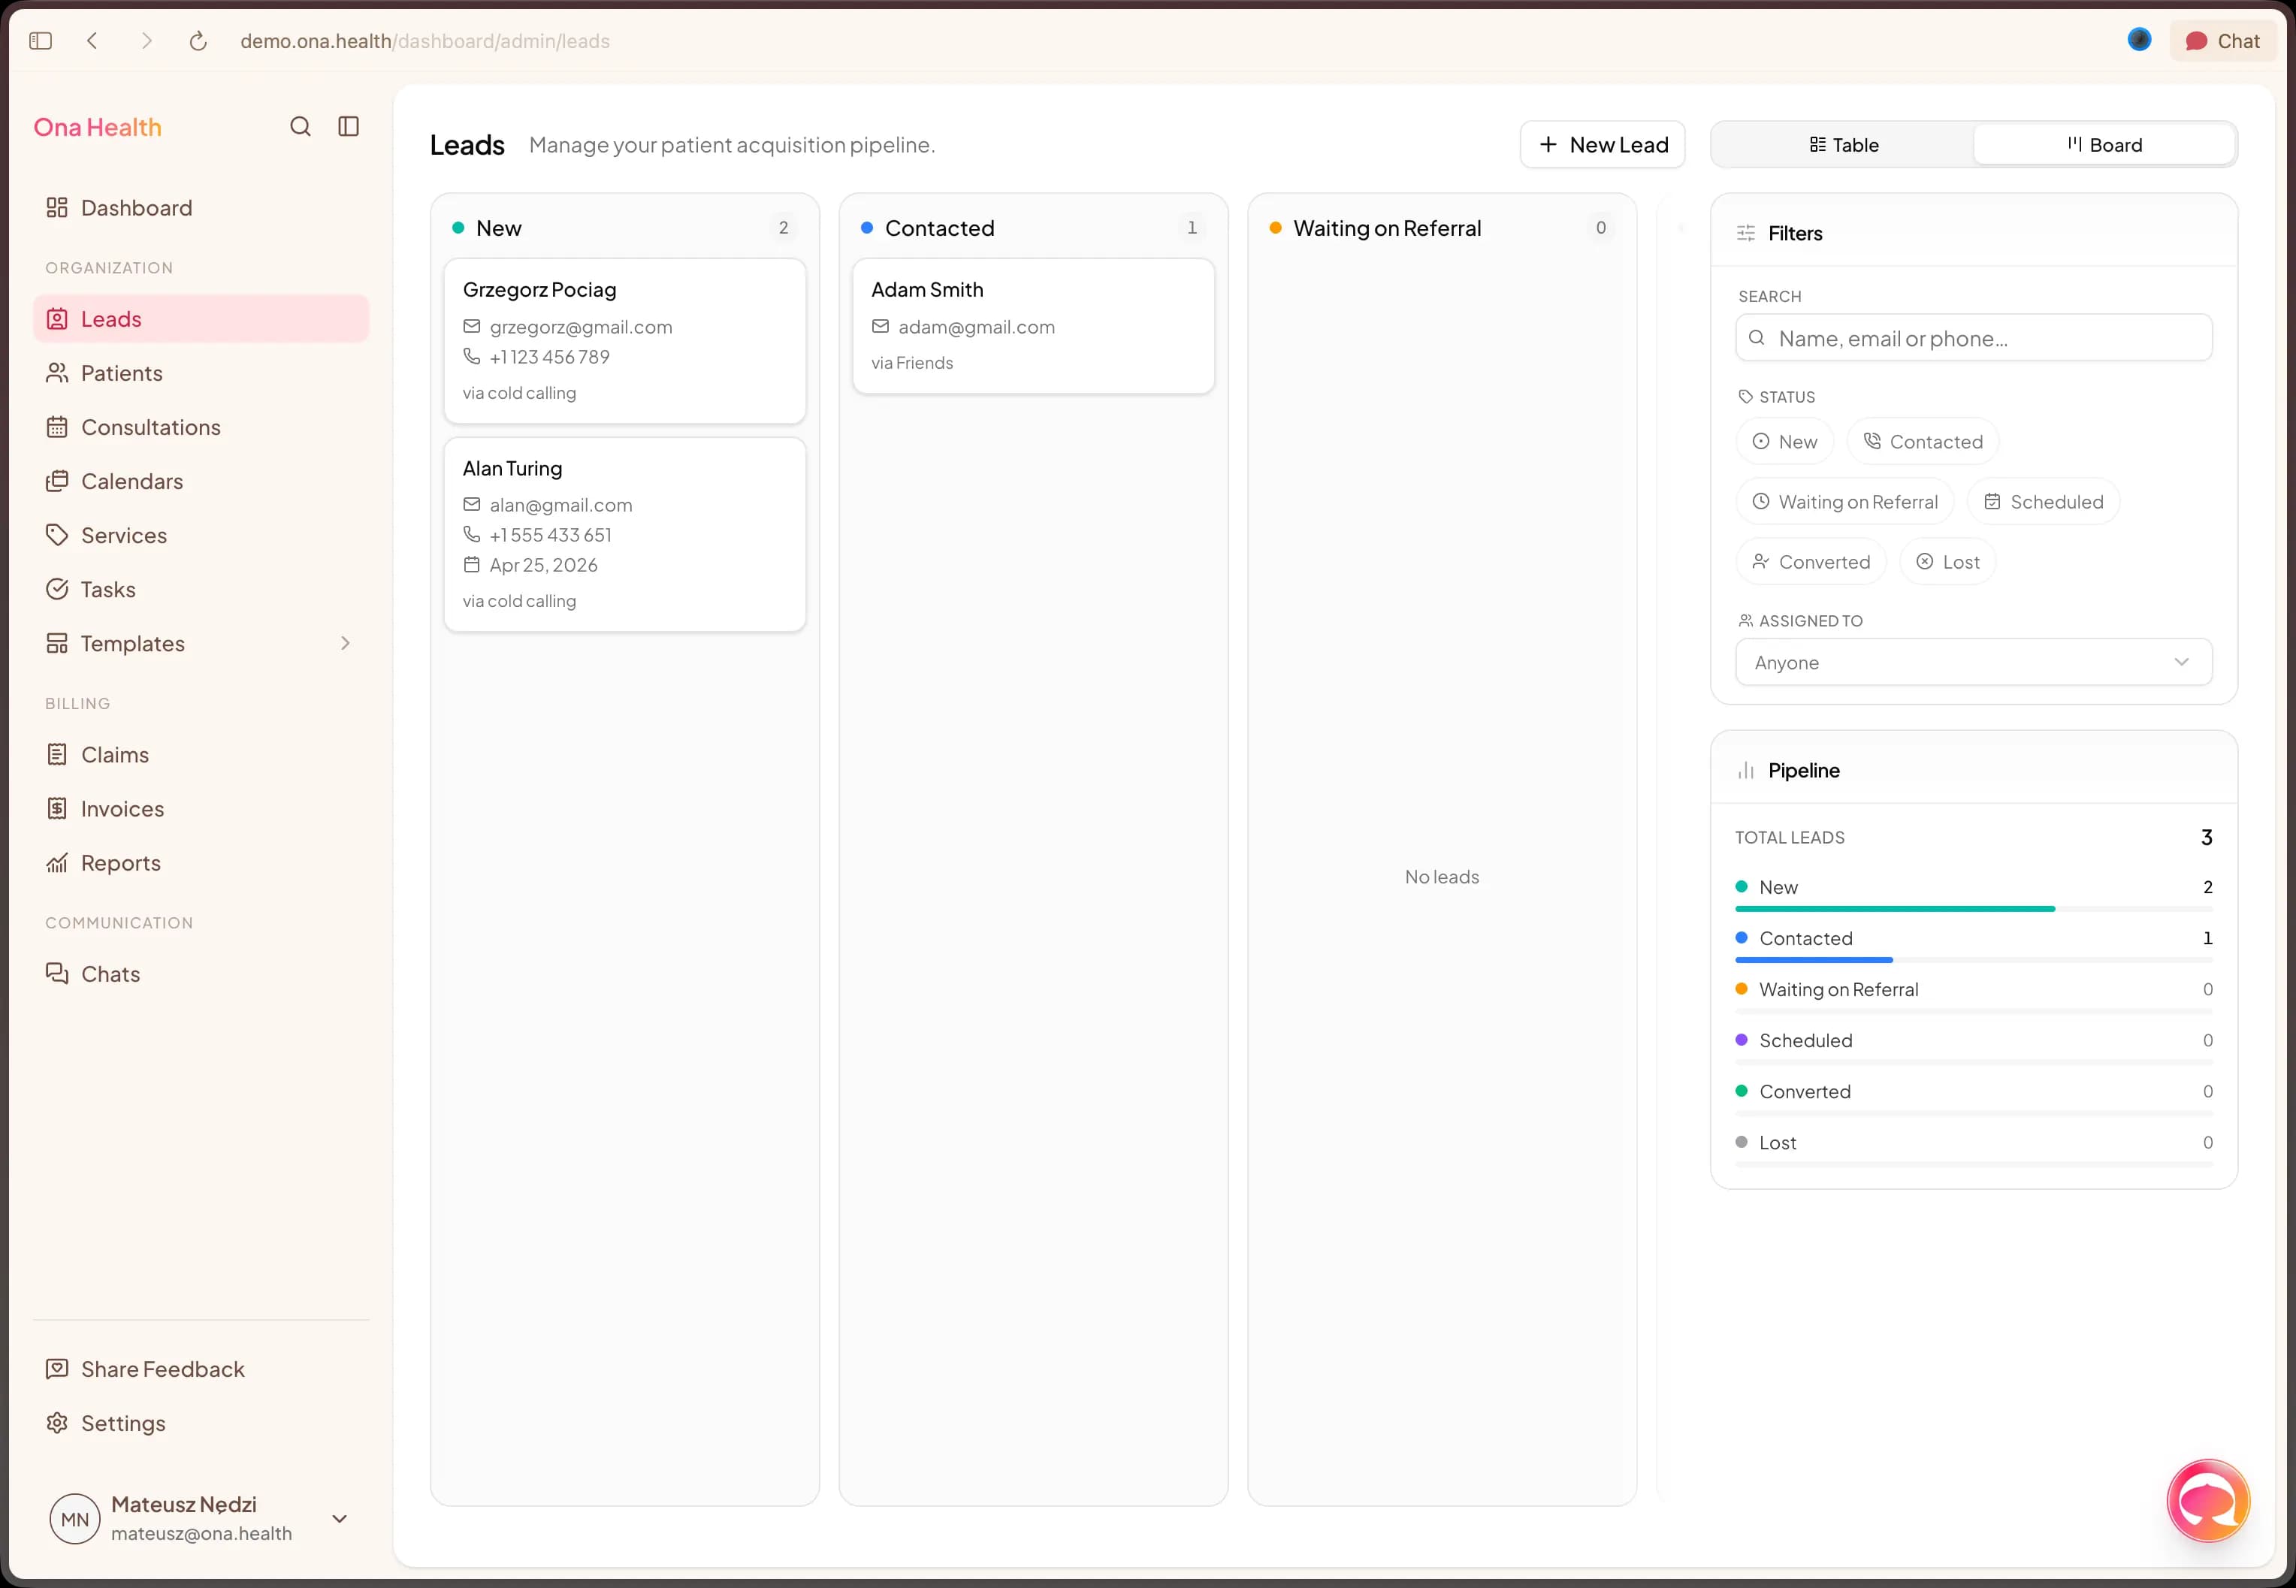Click the Consultations calendar icon in sidebar
The height and width of the screenshot is (1588, 2296).
click(x=57, y=427)
